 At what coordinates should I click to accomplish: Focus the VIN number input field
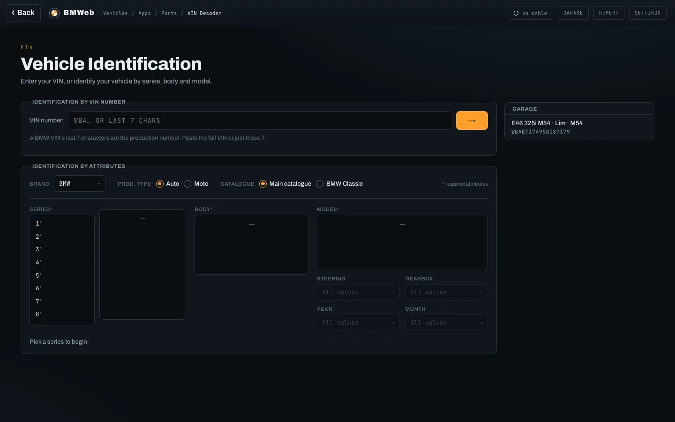pyautogui.click(x=260, y=121)
